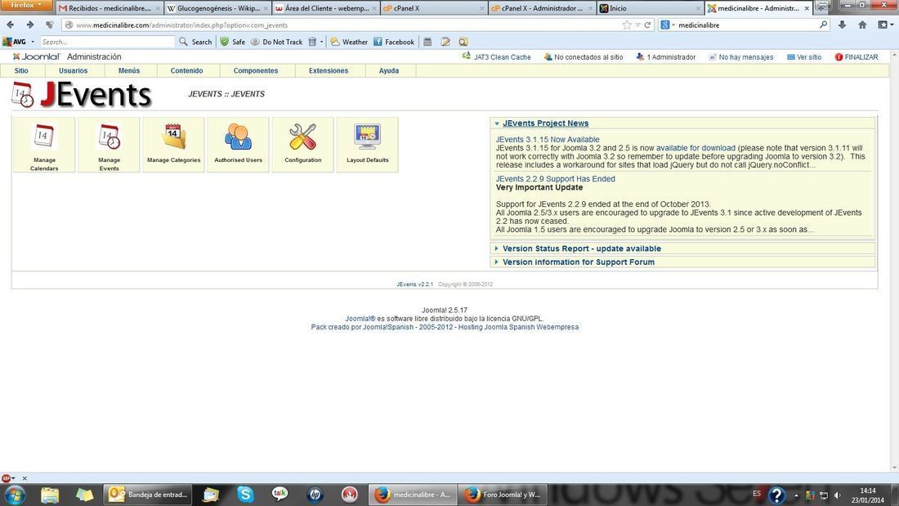Reload page with refresh icon
This screenshot has width=899, height=506.
point(647,25)
